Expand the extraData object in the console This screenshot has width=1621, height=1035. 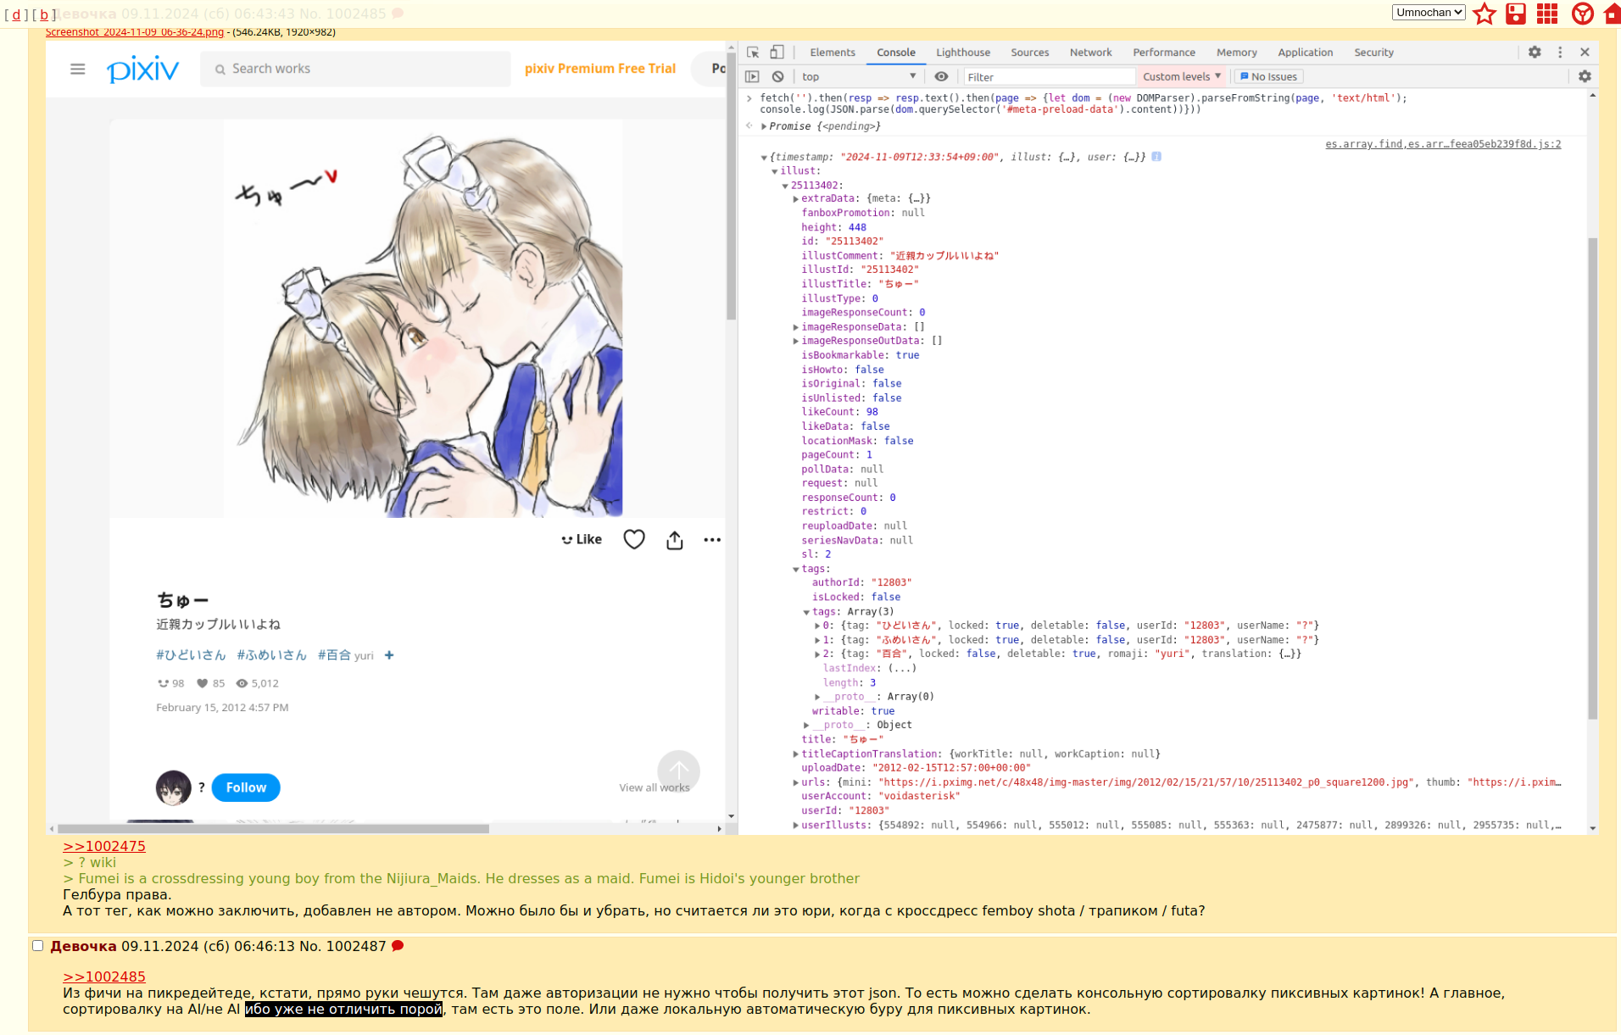click(796, 199)
